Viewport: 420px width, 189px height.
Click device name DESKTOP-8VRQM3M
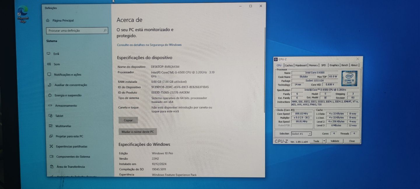165,67
